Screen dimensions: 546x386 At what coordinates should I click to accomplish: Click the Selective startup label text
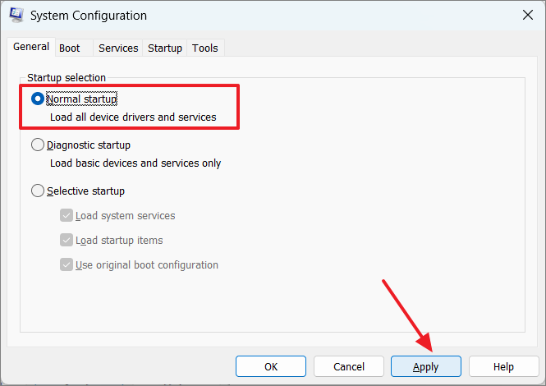click(x=85, y=191)
